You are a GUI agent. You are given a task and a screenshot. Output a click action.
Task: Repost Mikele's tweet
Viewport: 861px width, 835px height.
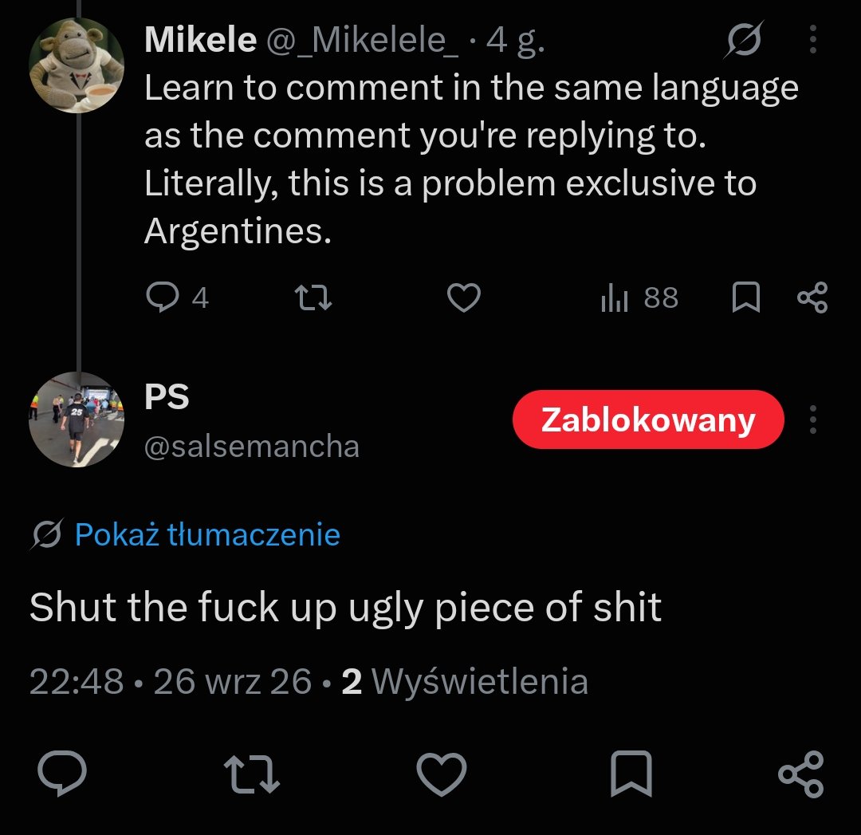313,297
